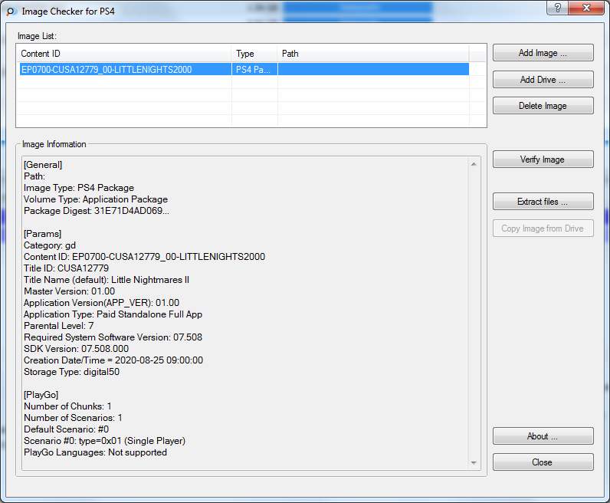The image size is (610, 503).
Task: Click 'SDK Version: 07.508.000' line
Action: pos(77,349)
